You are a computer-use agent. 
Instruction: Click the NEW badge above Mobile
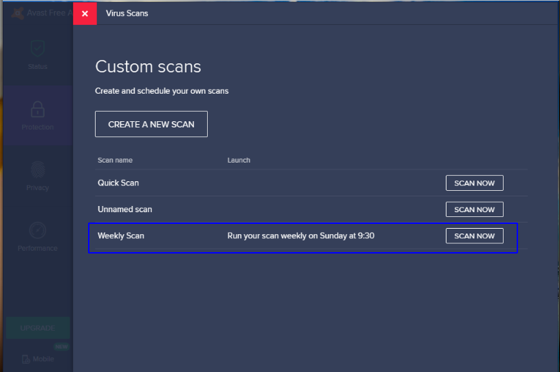pos(61,347)
